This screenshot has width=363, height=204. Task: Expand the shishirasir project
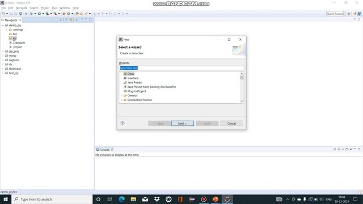pyautogui.click(x=3, y=69)
